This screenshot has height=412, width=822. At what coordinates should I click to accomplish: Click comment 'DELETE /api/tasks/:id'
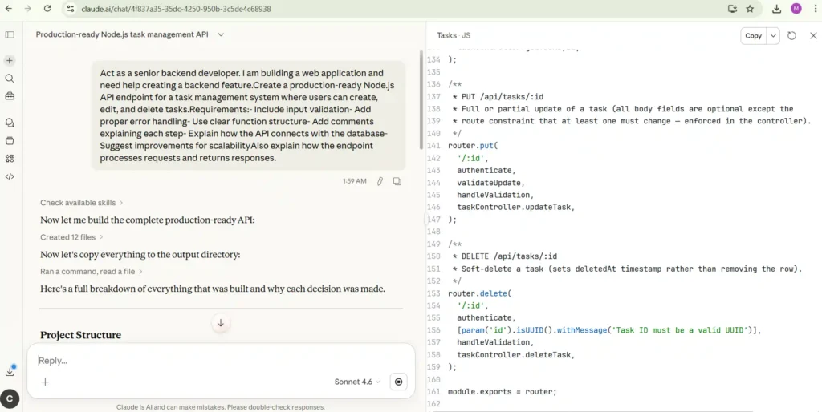(509, 256)
